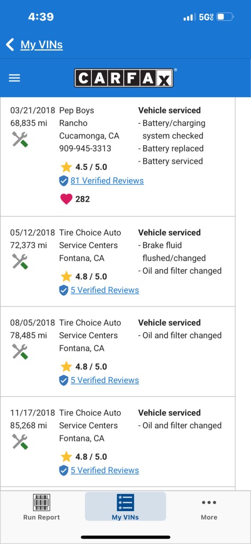Screen dimensions: 251x544
Task: Open 5 Verified Reviews for 05/12/2018 entry
Action: (105, 290)
